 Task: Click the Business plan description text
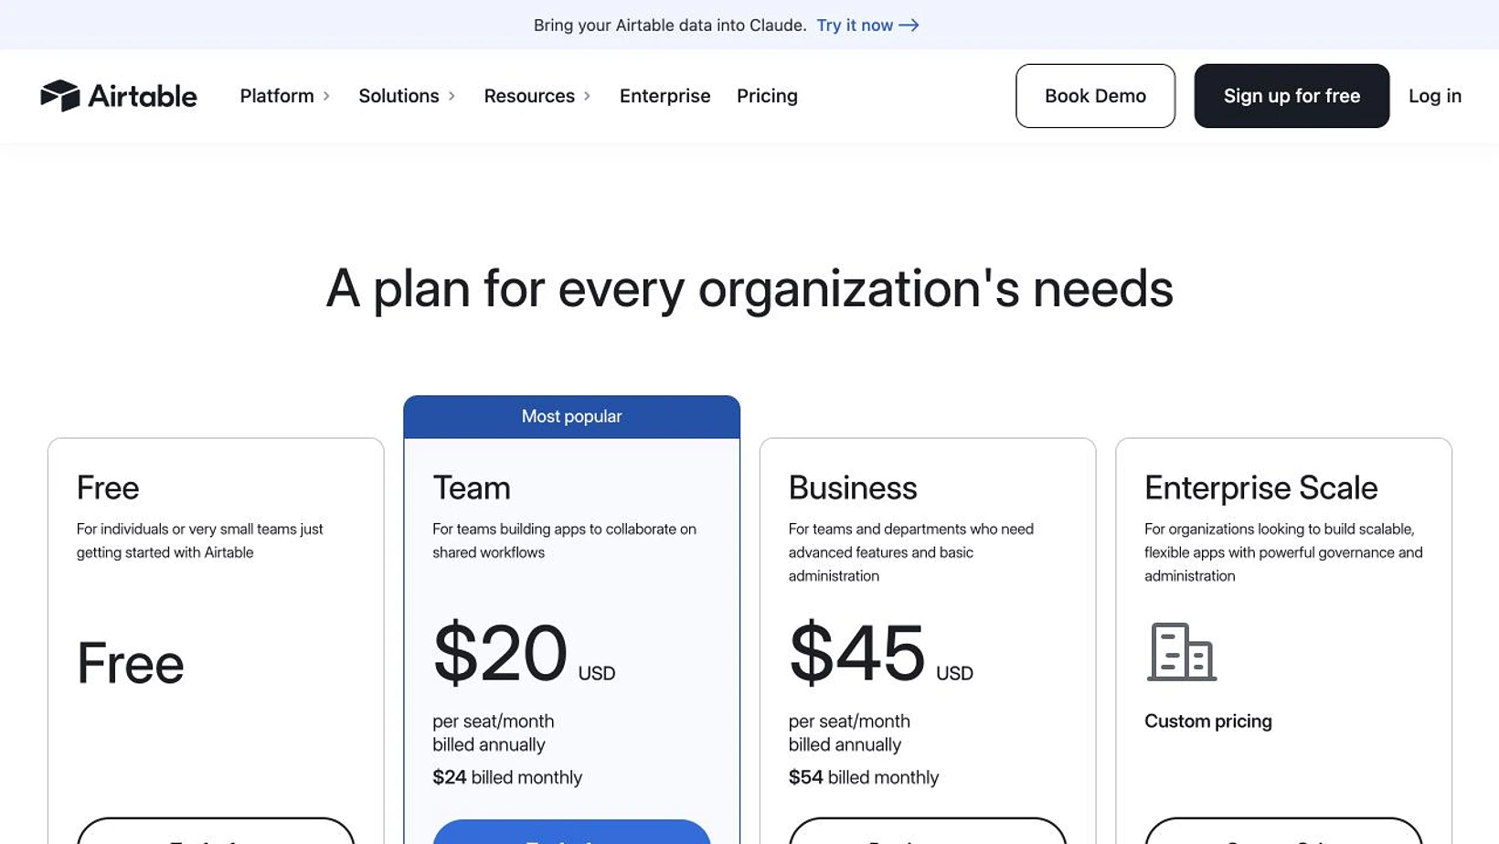click(911, 552)
